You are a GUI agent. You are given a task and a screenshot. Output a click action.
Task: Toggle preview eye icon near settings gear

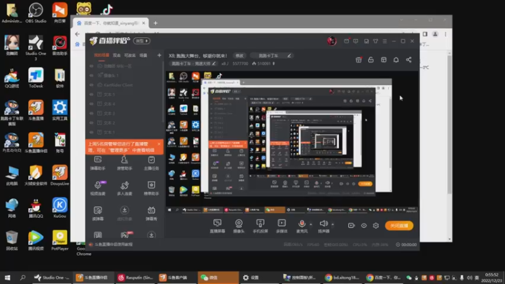click(x=364, y=226)
